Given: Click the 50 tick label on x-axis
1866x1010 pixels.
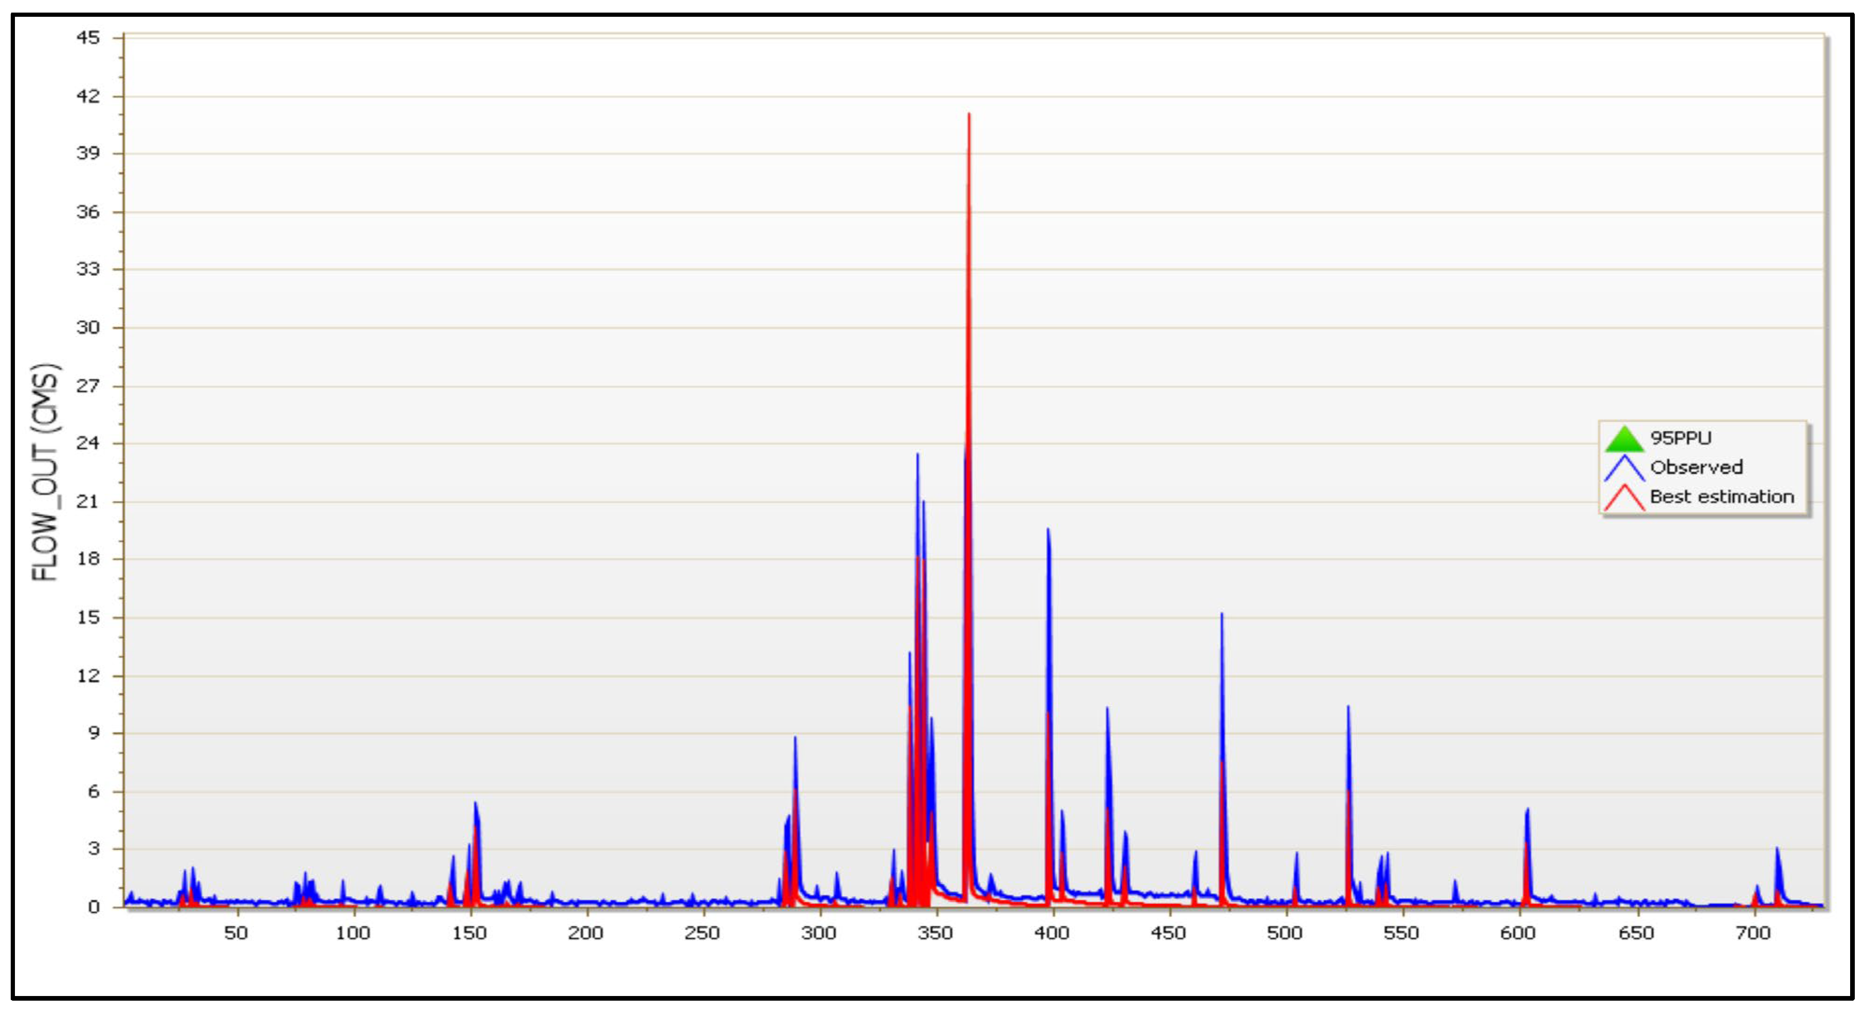Looking at the screenshot, I should coord(236,933).
